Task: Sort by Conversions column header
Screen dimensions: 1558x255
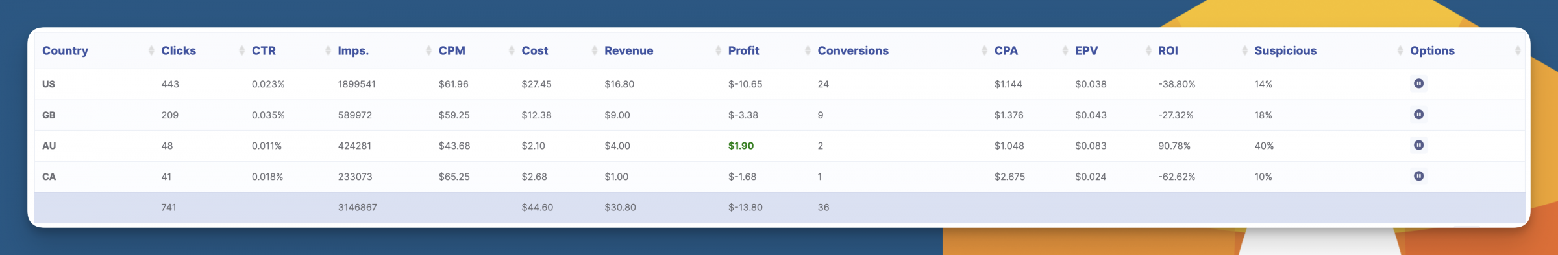Action: click(853, 50)
